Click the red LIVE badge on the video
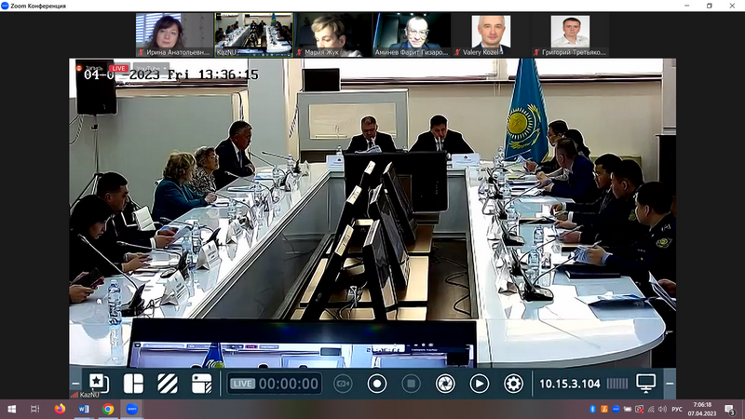This screenshot has height=419, width=745. pyautogui.click(x=118, y=68)
